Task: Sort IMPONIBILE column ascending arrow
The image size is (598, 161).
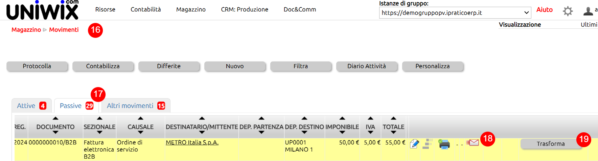Action: click(342, 118)
